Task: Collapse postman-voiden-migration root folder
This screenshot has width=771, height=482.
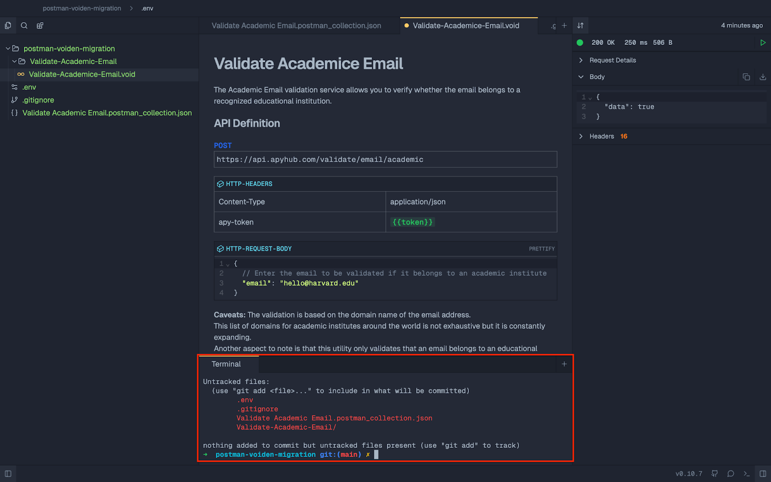Action: tap(8, 48)
